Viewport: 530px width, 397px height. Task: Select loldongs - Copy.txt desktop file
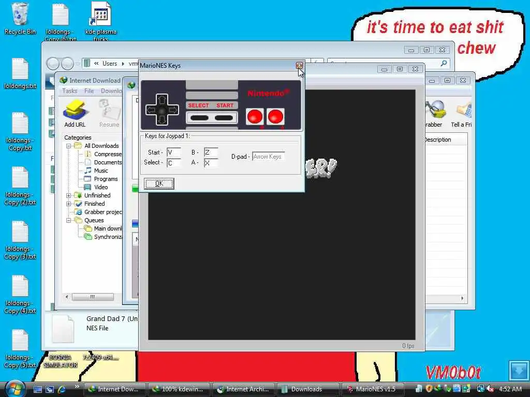pos(20,131)
